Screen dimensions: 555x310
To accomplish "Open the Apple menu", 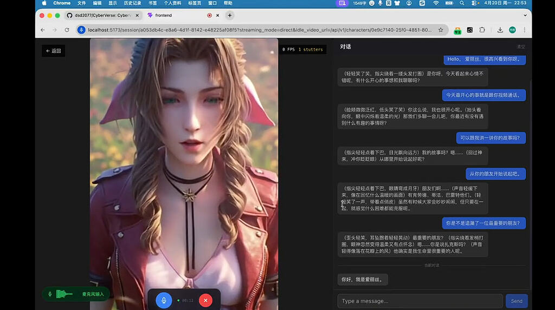I will pyautogui.click(x=44, y=3).
